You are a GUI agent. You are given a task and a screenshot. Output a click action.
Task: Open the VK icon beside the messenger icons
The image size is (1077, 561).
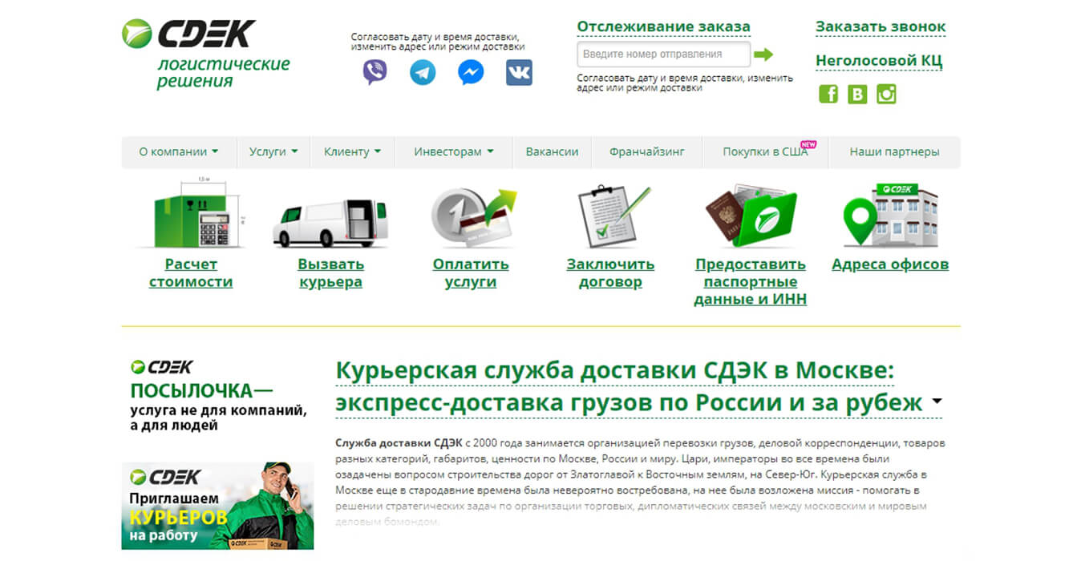click(x=519, y=72)
